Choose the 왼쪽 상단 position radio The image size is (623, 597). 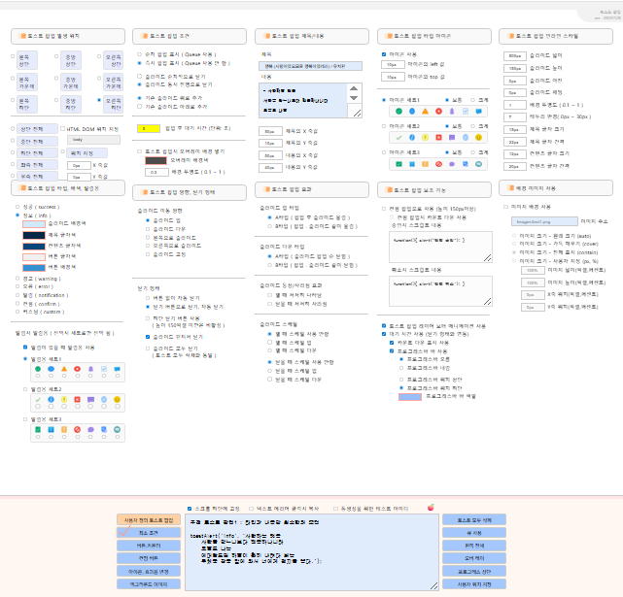(14, 56)
